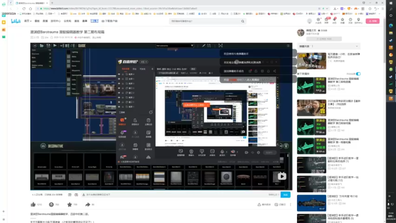Open the 2023 考研 video thumbnail
The image size is (396, 223).
(311, 108)
